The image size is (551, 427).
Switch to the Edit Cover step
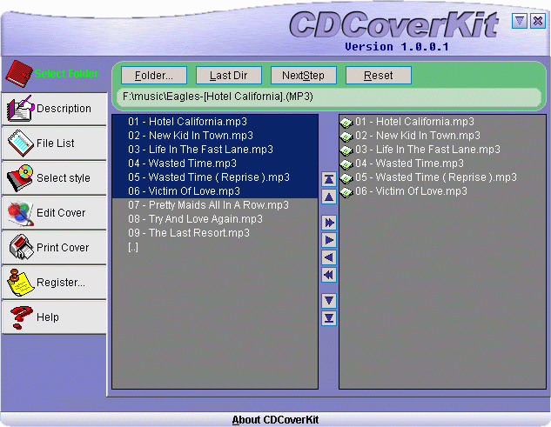click(x=55, y=213)
